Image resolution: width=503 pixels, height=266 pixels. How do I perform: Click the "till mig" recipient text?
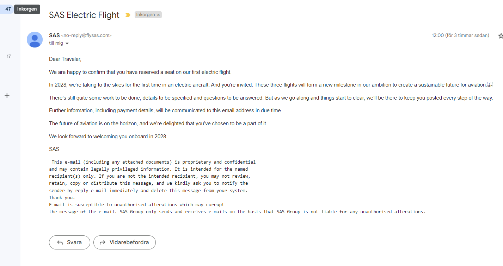coord(56,43)
